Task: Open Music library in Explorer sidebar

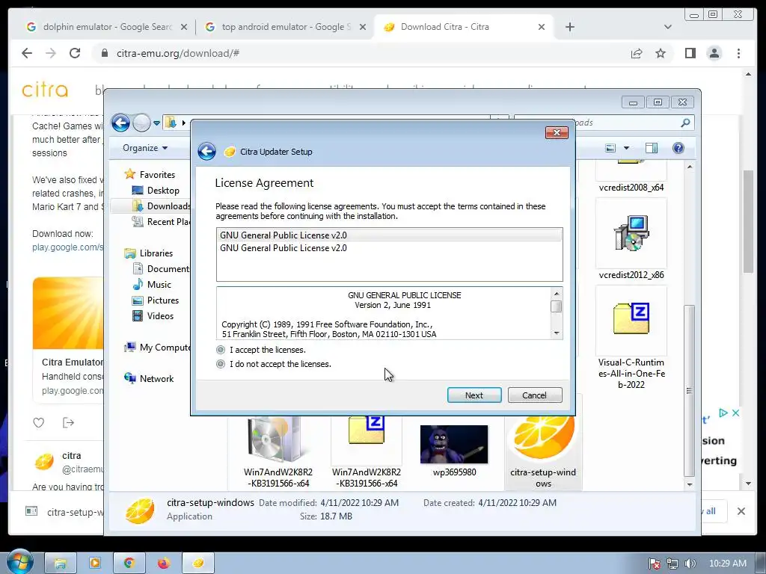Action: point(153,284)
